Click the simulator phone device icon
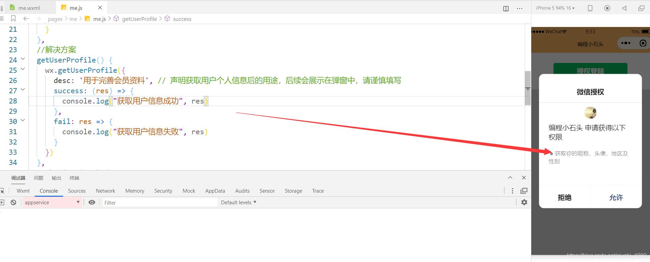 pos(590,9)
